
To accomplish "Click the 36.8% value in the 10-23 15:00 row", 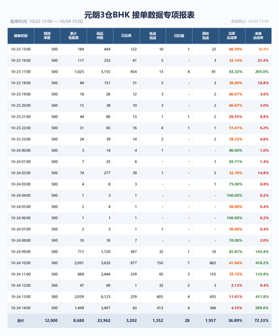I will [264, 49].
